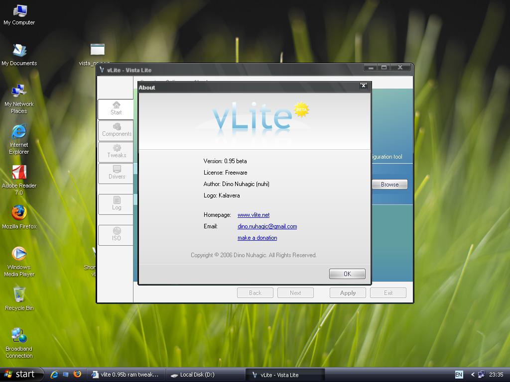Image resolution: width=510 pixels, height=382 pixels.
Task: Switch to the 'vlite 0.95b ram tweak' taskbar window
Action: click(126, 375)
